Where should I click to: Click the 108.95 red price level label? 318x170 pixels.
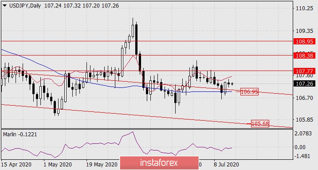304,42
